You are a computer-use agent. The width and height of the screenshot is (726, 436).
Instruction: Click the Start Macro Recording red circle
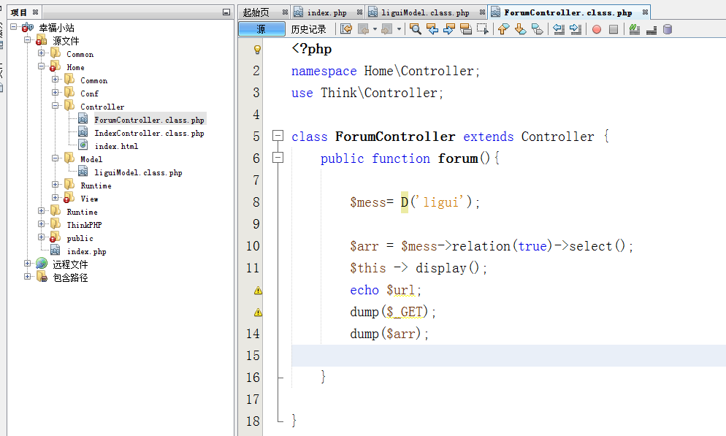pos(596,29)
